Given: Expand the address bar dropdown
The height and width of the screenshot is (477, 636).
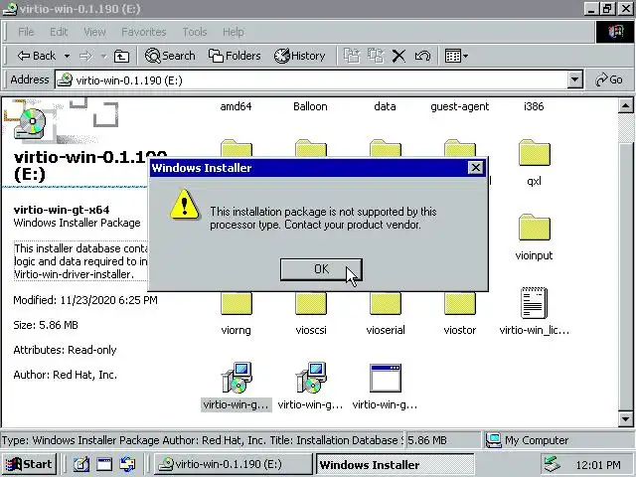Looking at the screenshot, I should [x=574, y=79].
